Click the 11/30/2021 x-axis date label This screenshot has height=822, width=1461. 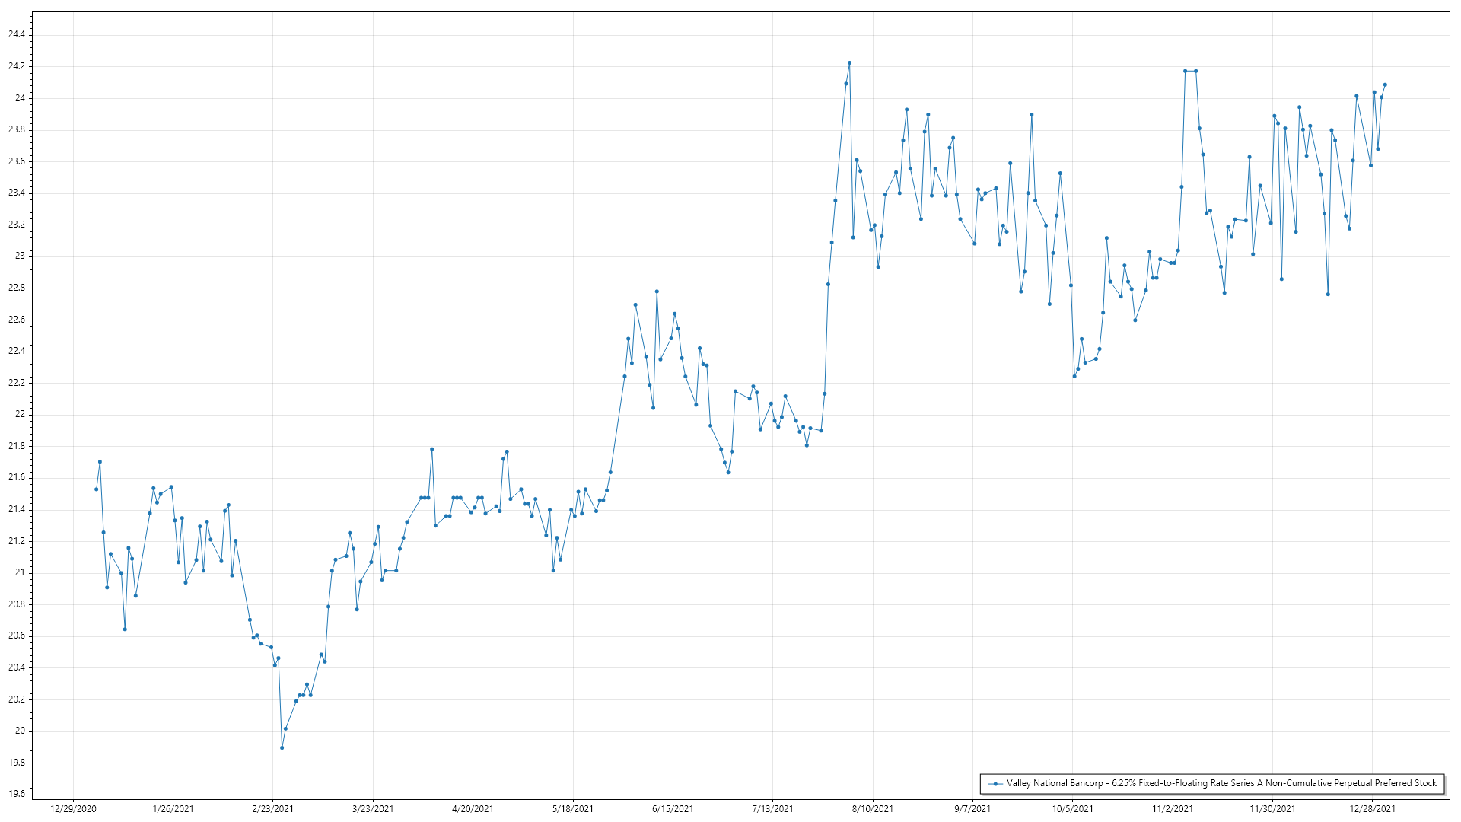pos(1272,808)
